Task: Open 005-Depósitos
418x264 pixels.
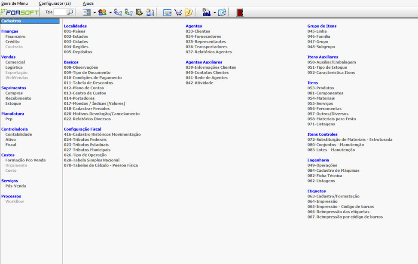Action: click(x=78, y=52)
